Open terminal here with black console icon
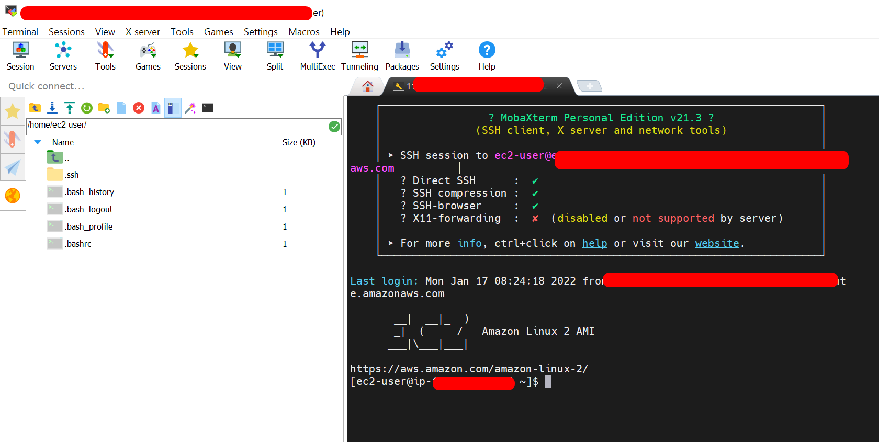This screenshot has height=442, width=879. [x=208, y=108]
